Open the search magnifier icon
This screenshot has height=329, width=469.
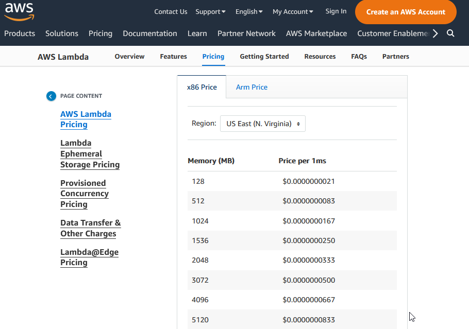[450, 33]
